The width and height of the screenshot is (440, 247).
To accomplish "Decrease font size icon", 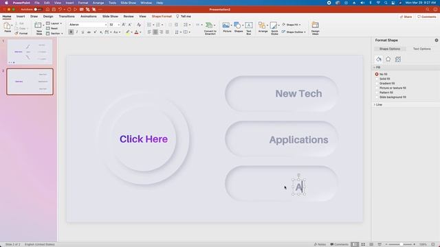I will point(130,25).
